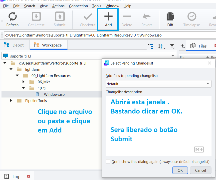The width and height of the screenshot is (216, 180).
Task: Click the plus new tab icon
Action: click(x=183, y=46)
